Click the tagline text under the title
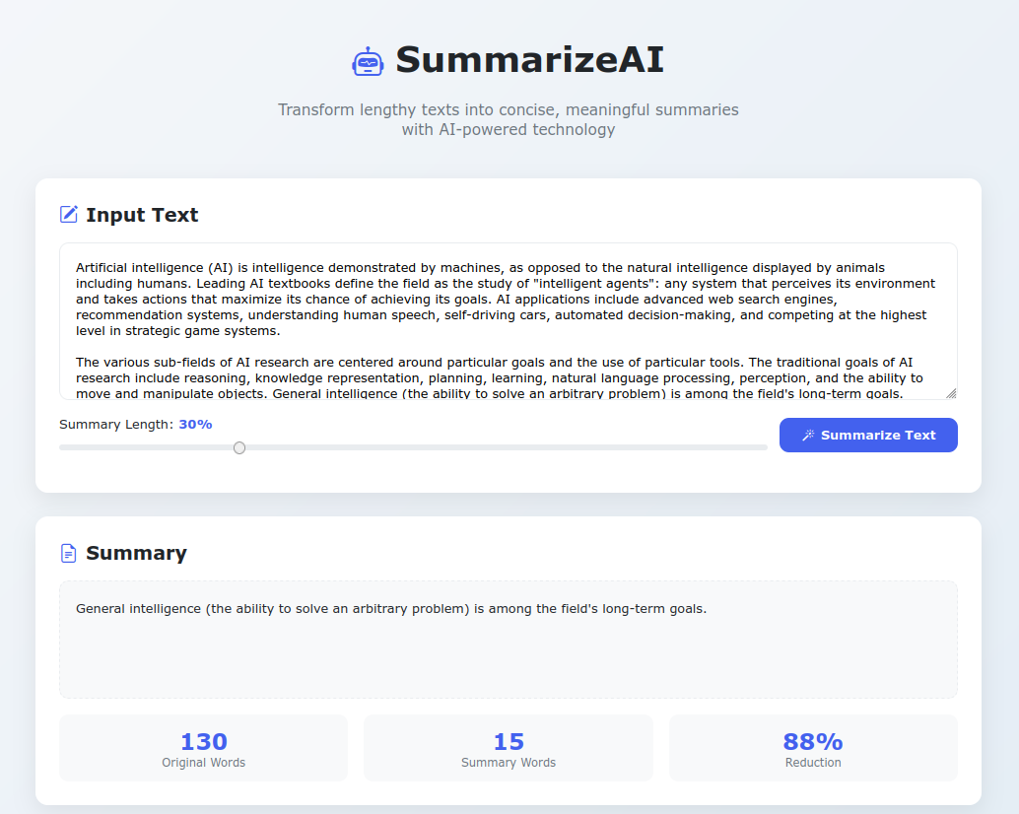1019x814 pixels. click(x=509, y=119)
